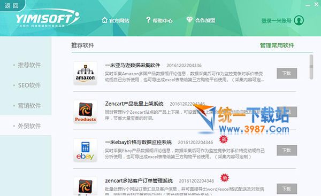Click the 返回 back button

coord(12,5)
